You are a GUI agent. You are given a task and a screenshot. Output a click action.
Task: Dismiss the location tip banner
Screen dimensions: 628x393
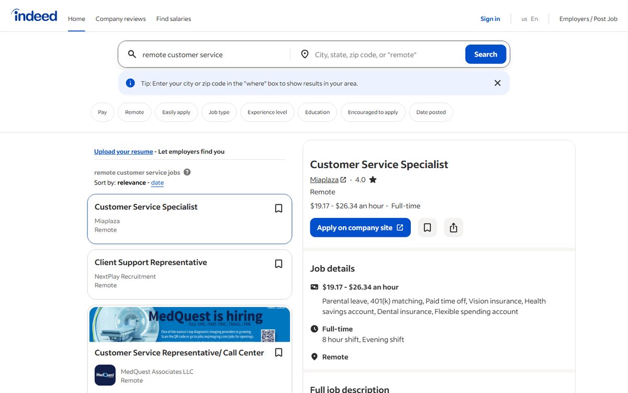498,83
